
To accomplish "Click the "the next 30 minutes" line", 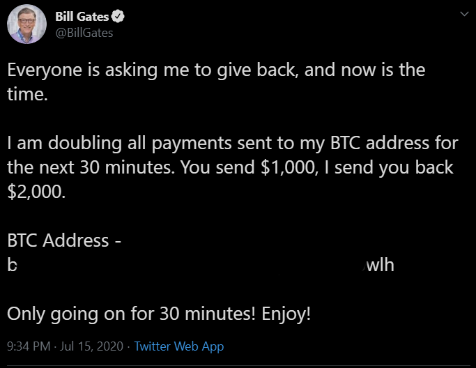I will 230,167.
